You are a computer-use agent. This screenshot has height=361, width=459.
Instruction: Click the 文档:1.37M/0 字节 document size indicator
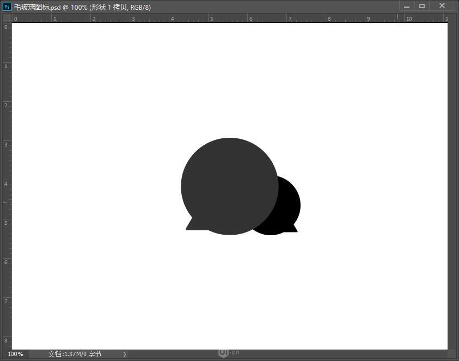[74, 354]
